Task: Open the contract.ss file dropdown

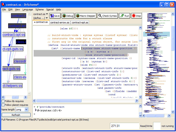Action: pos(40,14)
